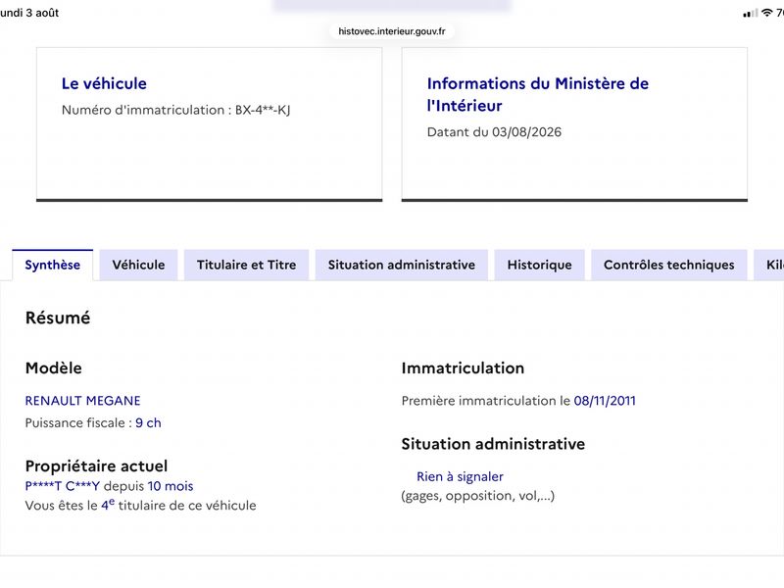Open the Contrôles techniques tab
The height and width of the screenshot is (588, 784).
click(x=669, y=265)
